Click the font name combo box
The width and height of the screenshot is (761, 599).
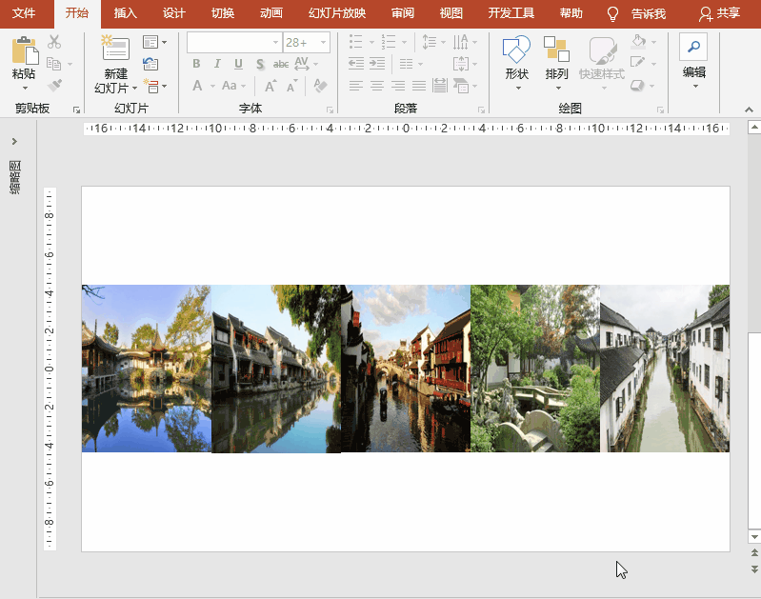click(x=234, y=42)
